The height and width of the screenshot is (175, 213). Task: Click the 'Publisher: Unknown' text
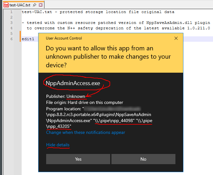(x=66, y=96)
